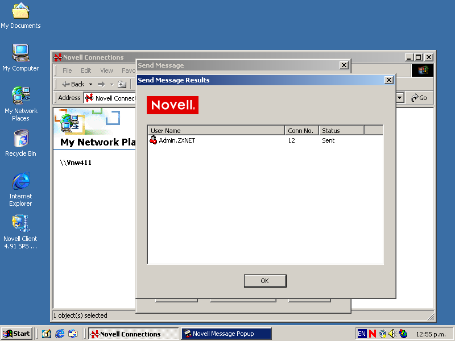Image resolution: width=455 pixels, height=341 pixels.
Task: Maximize the Novell Connections window
Action: (x=419, y=57)
